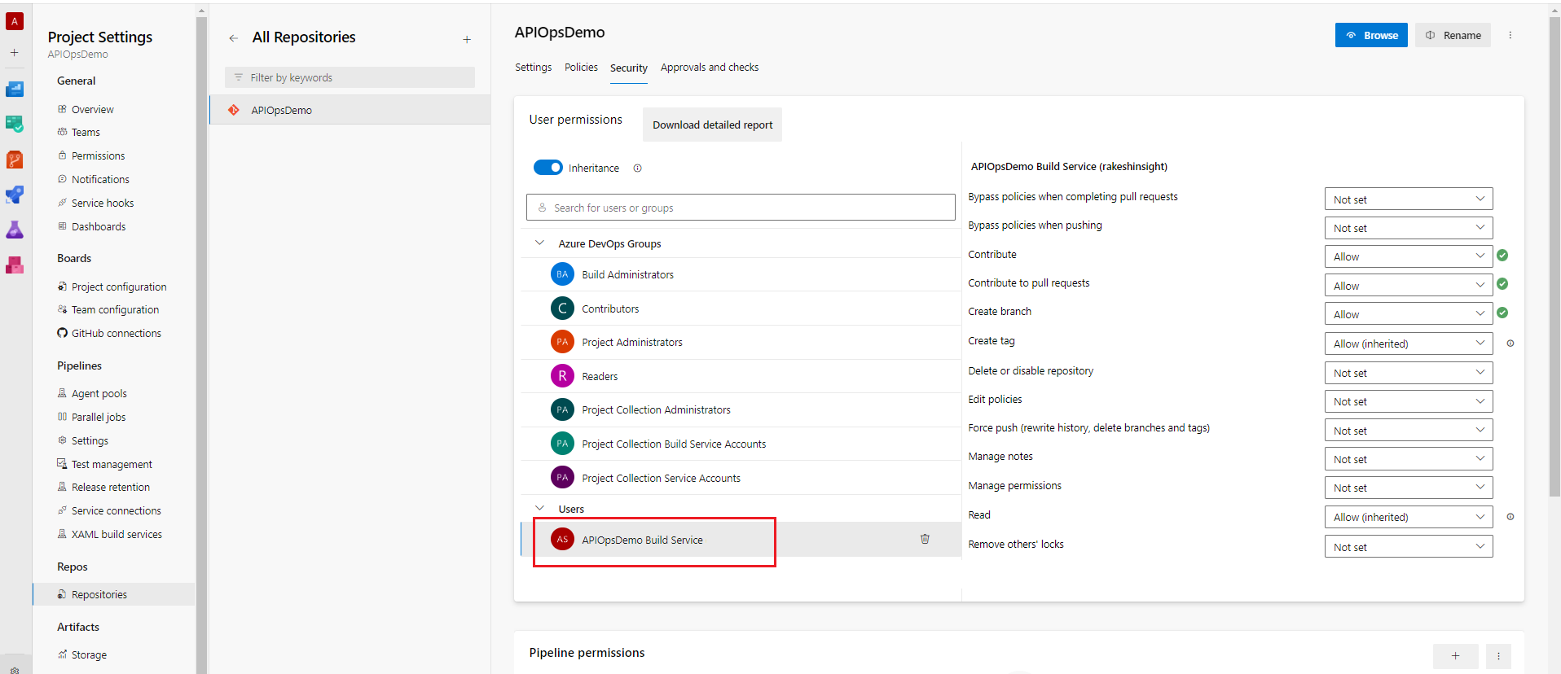This screenshot has width=1561, height=674.
Task: Select APIOpsDemo repository in list
Action: point(350,110)
